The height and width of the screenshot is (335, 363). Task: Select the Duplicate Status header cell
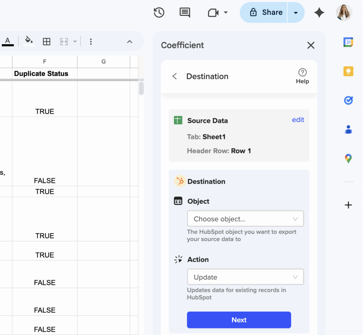[x=45, y=74]
